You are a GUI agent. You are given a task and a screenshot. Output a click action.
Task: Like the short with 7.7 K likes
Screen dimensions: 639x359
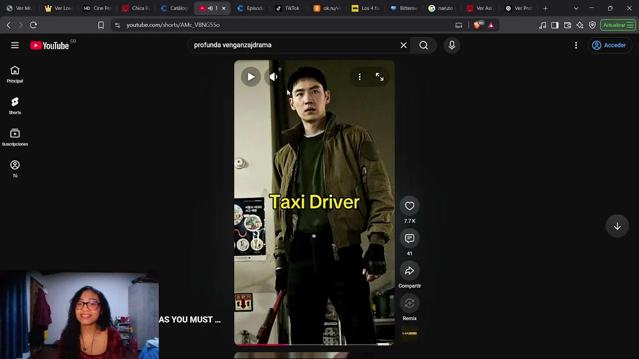click(409, 206)
